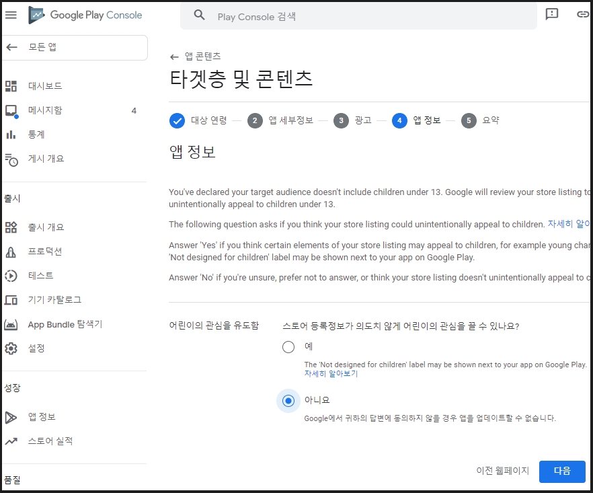
Task: Click 자세히 알아보기 link under 예 option
Action: (331, 374)
